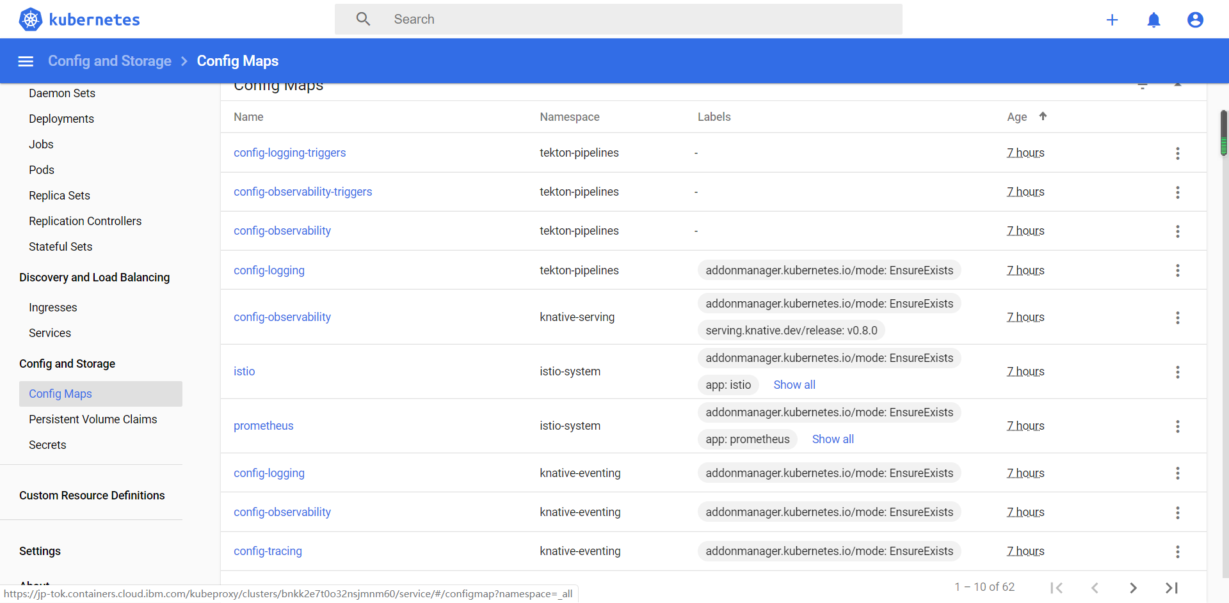Screen dimensions: 1229x603
Task: Sort table by Age column header
Action: pos(1016,117)
